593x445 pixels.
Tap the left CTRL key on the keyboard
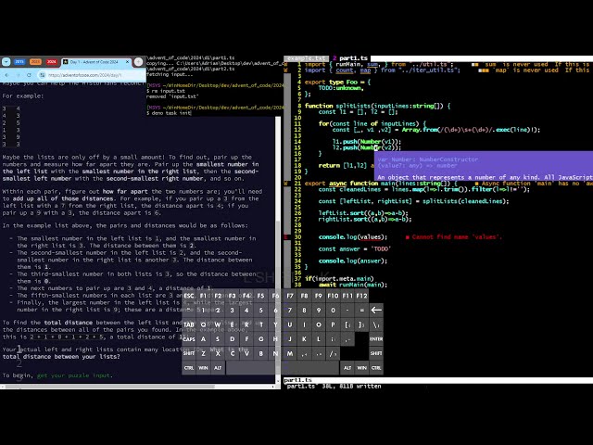(189, 368)
